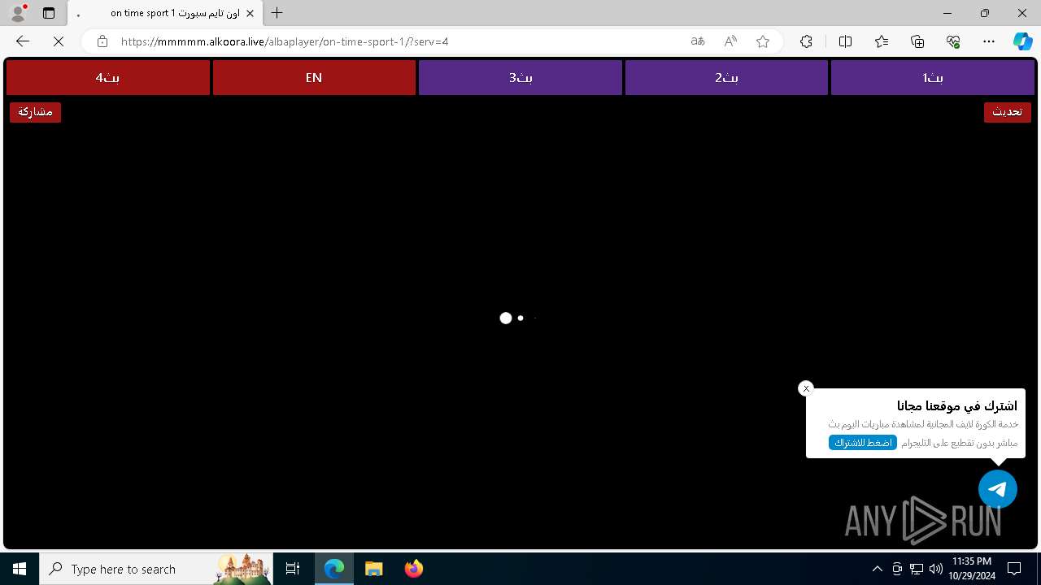Click the taskbar search box
Viewport: 1041px width, 585px height.
coord(157,569)
